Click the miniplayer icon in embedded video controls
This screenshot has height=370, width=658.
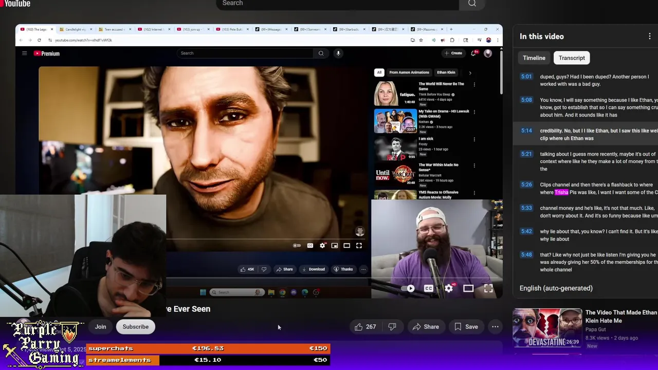pos(335,246)
